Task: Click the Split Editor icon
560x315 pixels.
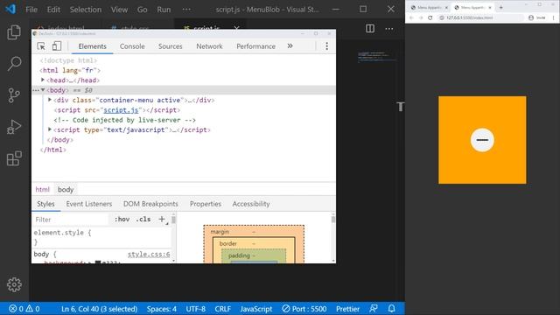Action: click(370, 29)
